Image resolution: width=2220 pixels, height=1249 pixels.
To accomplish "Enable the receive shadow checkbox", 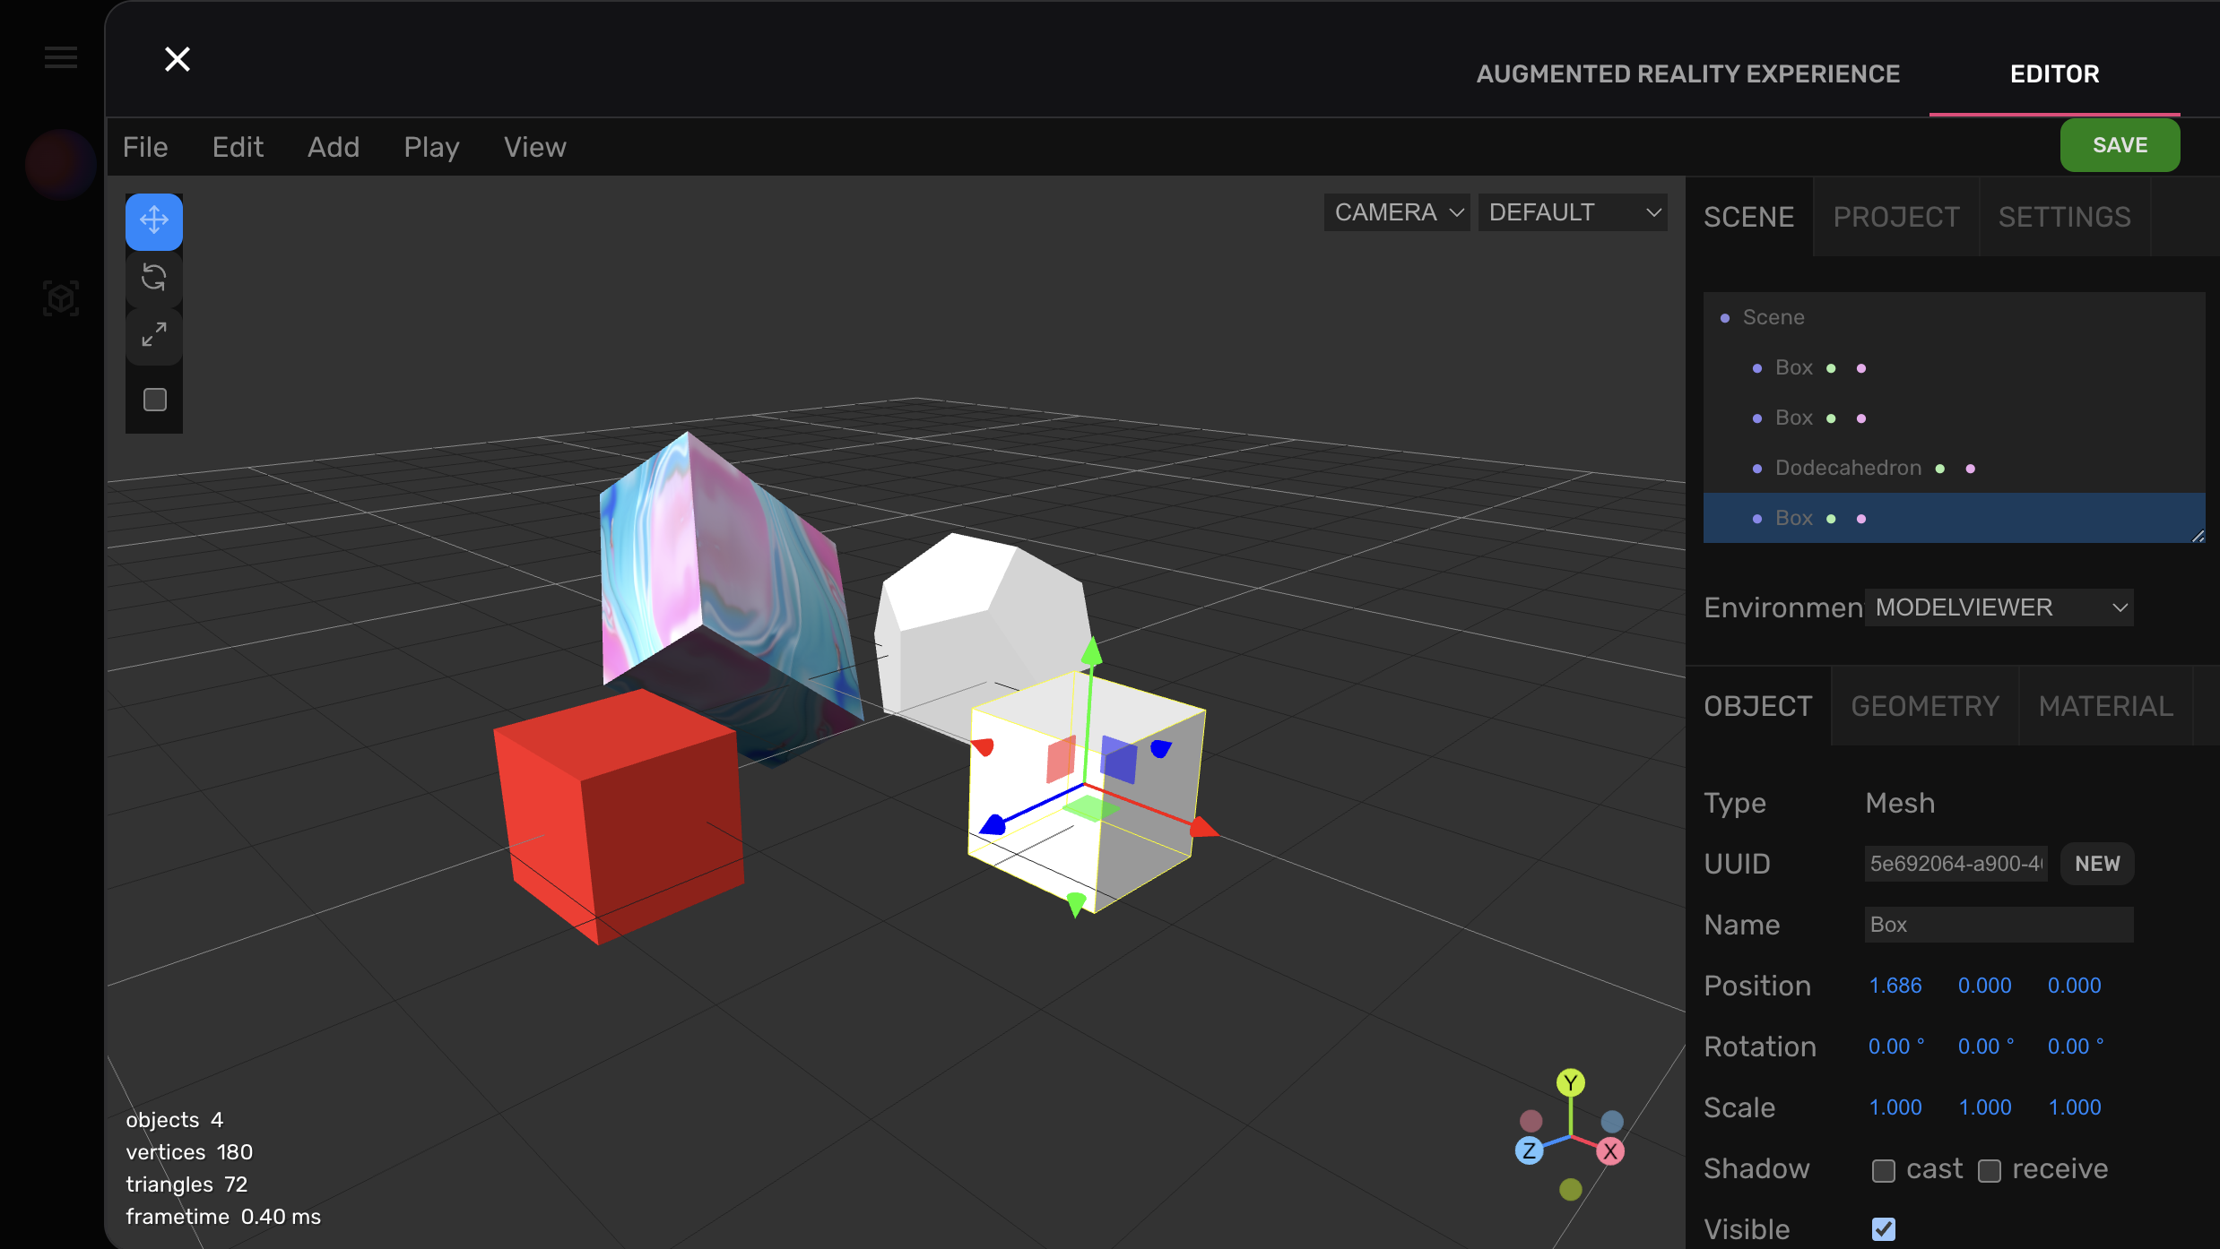I will click(1990, 1170).
